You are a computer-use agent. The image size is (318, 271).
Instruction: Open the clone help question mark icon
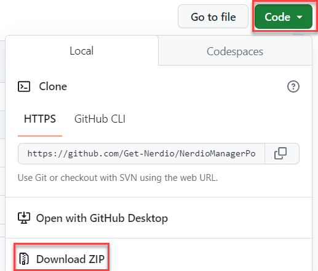[x=293, y=86]
